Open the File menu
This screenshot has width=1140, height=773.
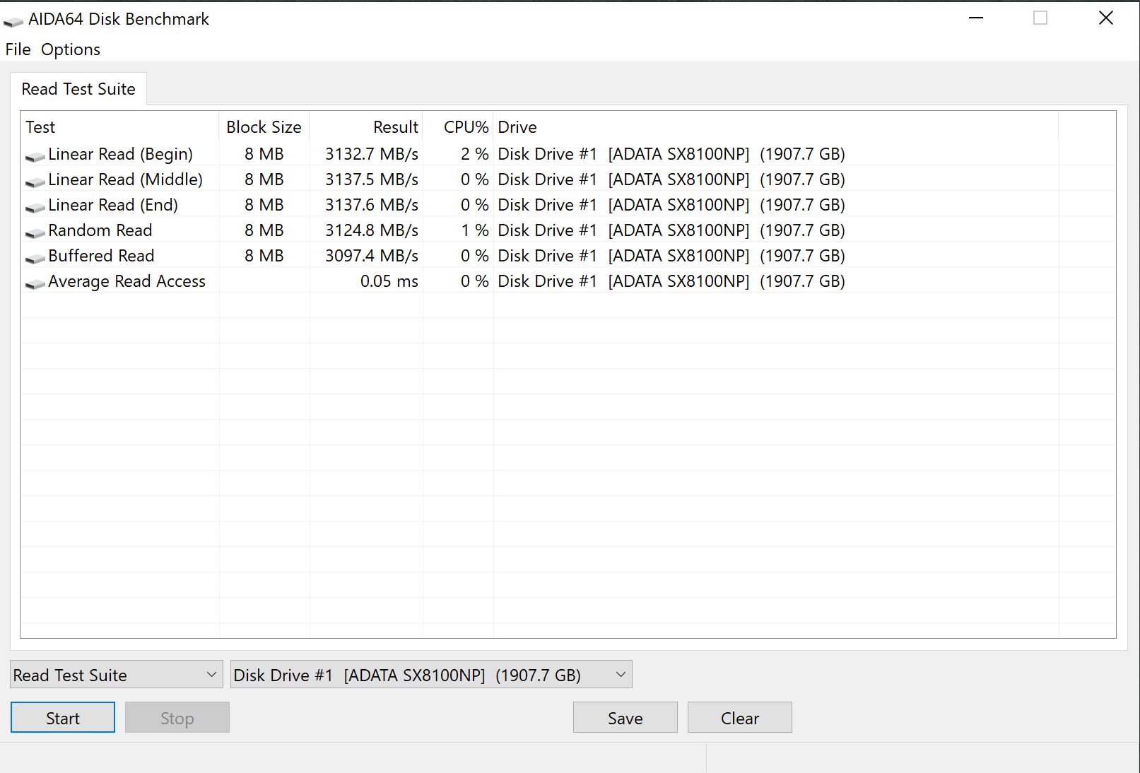pyautogui.click(x=18, y=49)
